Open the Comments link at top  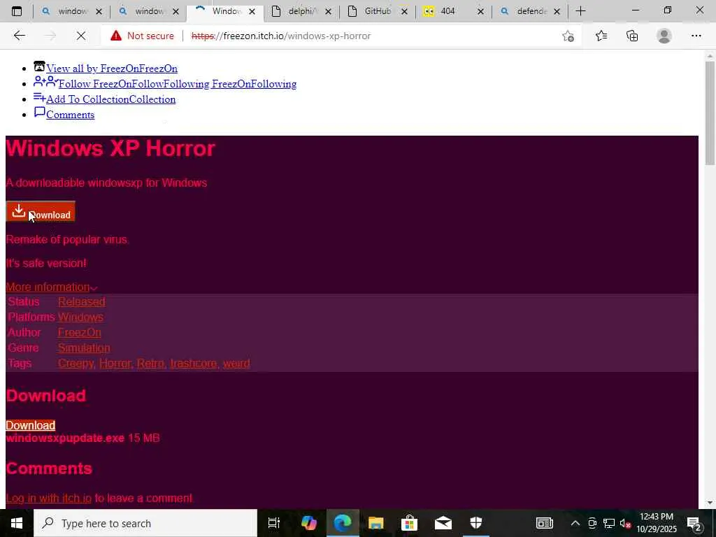(71, 115)
